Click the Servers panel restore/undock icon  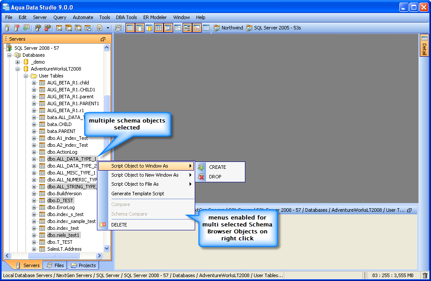pyautogui.click(x=103, y=39)
